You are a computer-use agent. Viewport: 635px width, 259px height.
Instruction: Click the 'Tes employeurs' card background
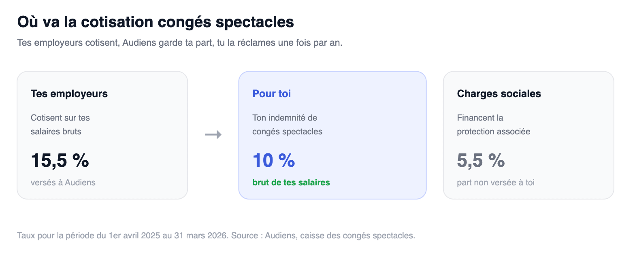tap(102, 135)
